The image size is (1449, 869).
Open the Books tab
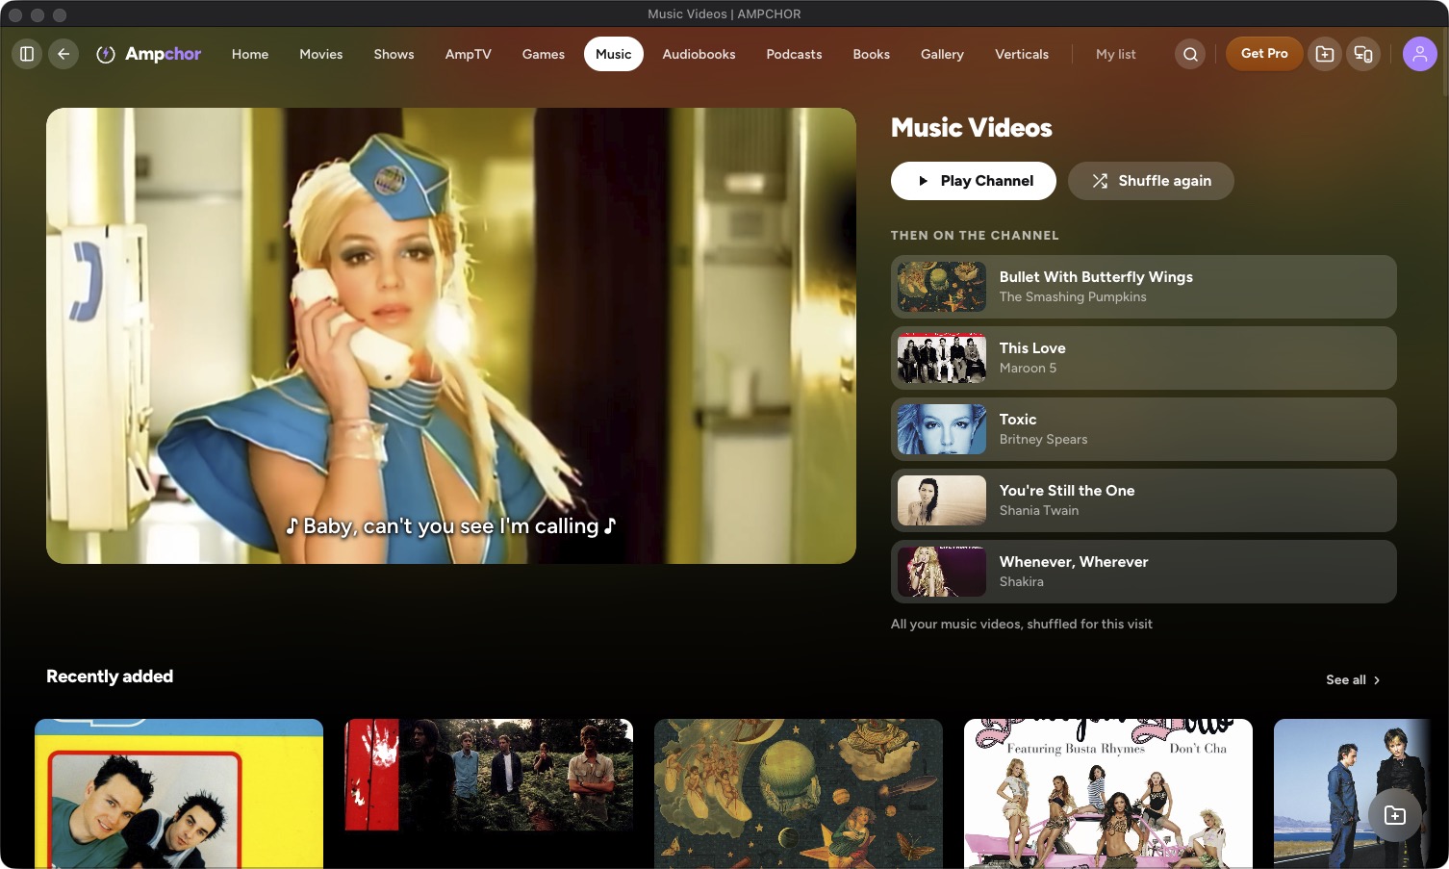872,54
